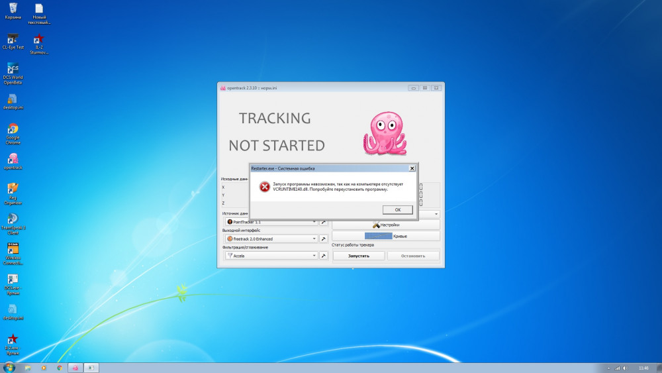Select the CL-Eye Test desktop shortcut
Viewport: 662px width, 373px height.
(13, 41)
